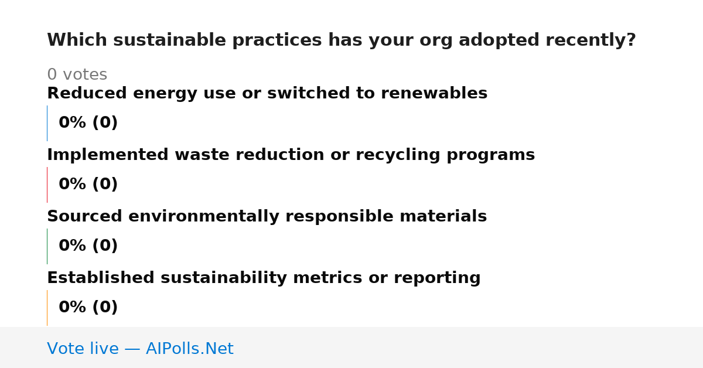
Task: Click the poll question about sustainable practices
Action: [342, 40]
